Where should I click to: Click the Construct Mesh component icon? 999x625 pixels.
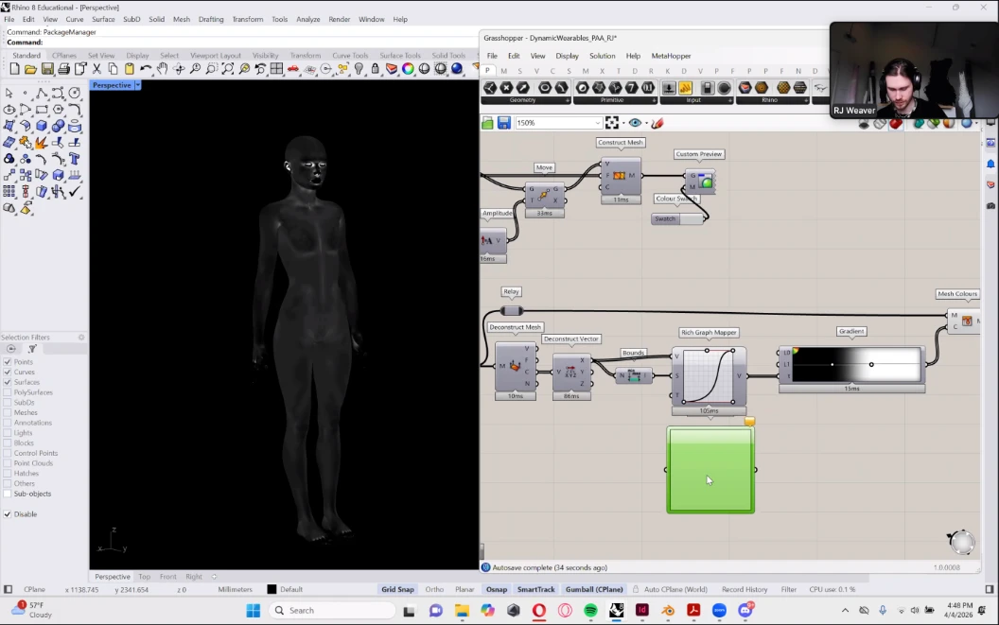[x=620, y=176]
